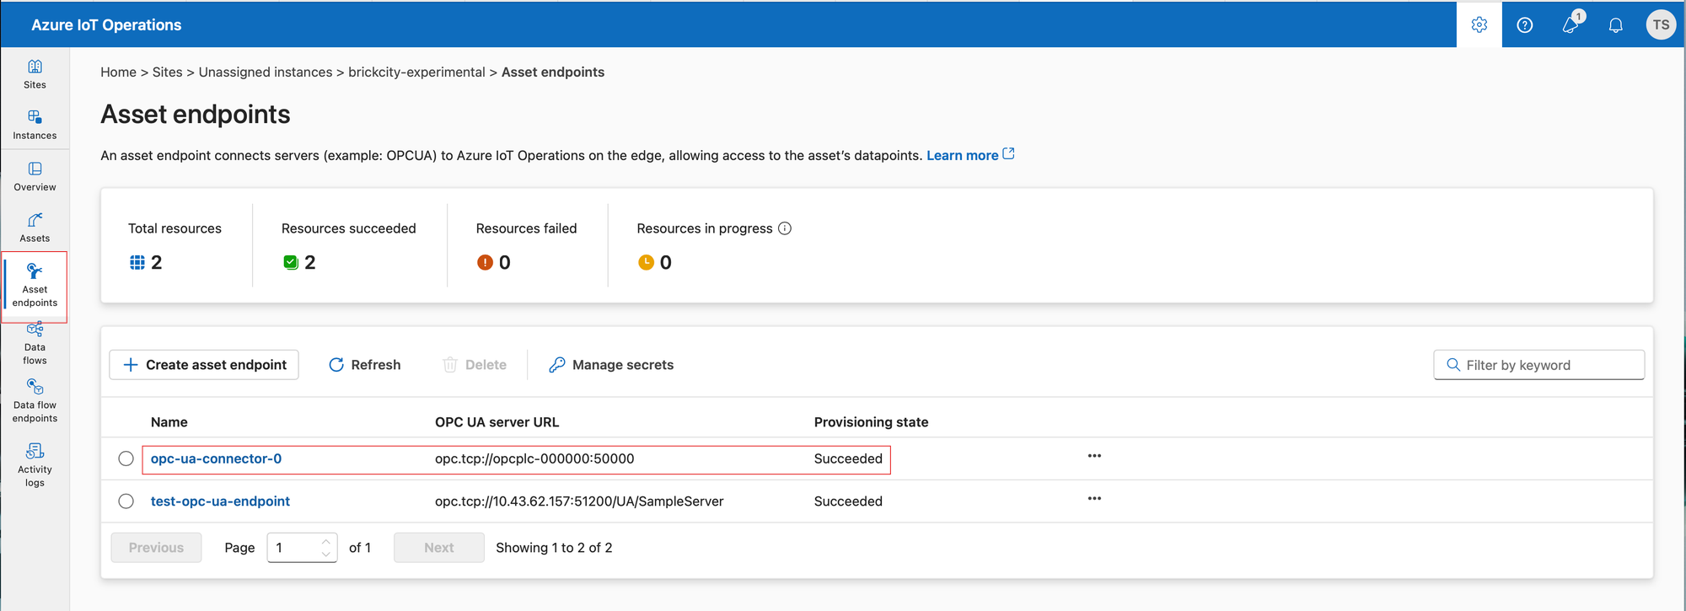Click Manage secrets in the toolbar
The width and height of the screenshot is (1686, 611).
point(611,365)
